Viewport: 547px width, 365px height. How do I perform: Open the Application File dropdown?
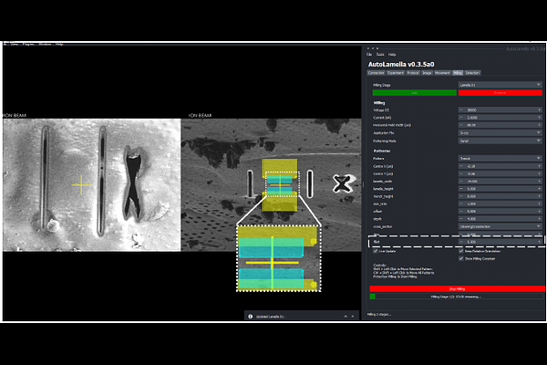pyautogui.click(x=500, y=132)
